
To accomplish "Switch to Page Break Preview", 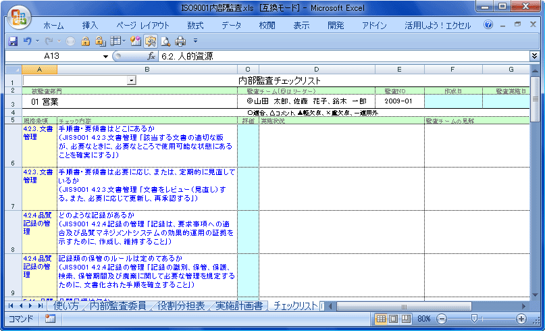I will tap(406, 319).
